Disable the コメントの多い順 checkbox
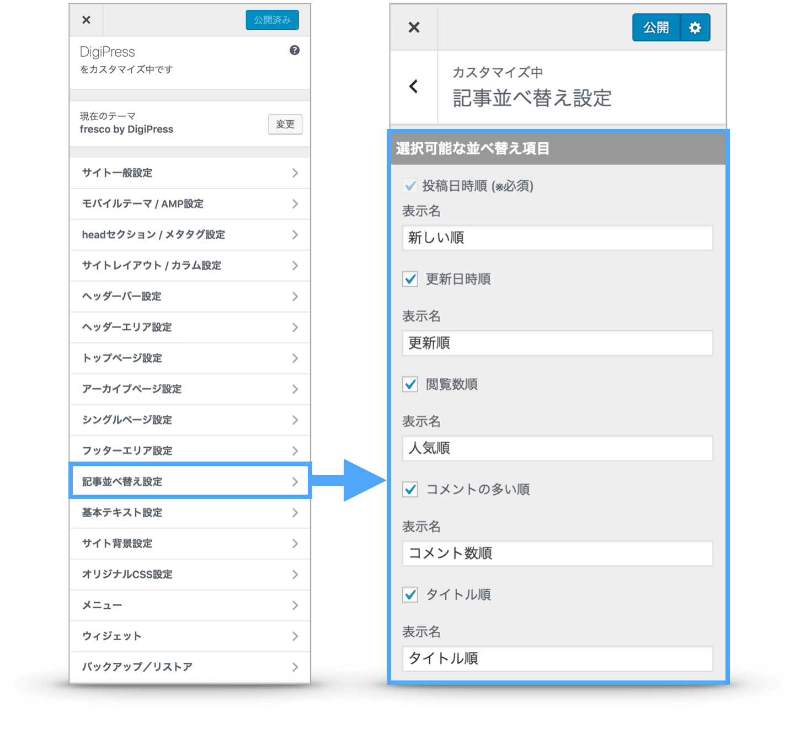Image resolution: width=790 pixels, height=729 pixels. (410, 489)
